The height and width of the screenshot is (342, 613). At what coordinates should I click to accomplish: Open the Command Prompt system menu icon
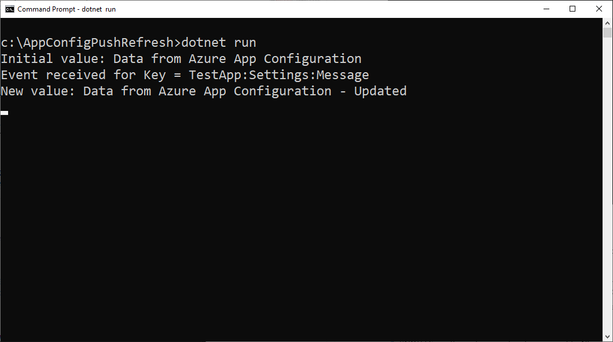coord(9,9)
